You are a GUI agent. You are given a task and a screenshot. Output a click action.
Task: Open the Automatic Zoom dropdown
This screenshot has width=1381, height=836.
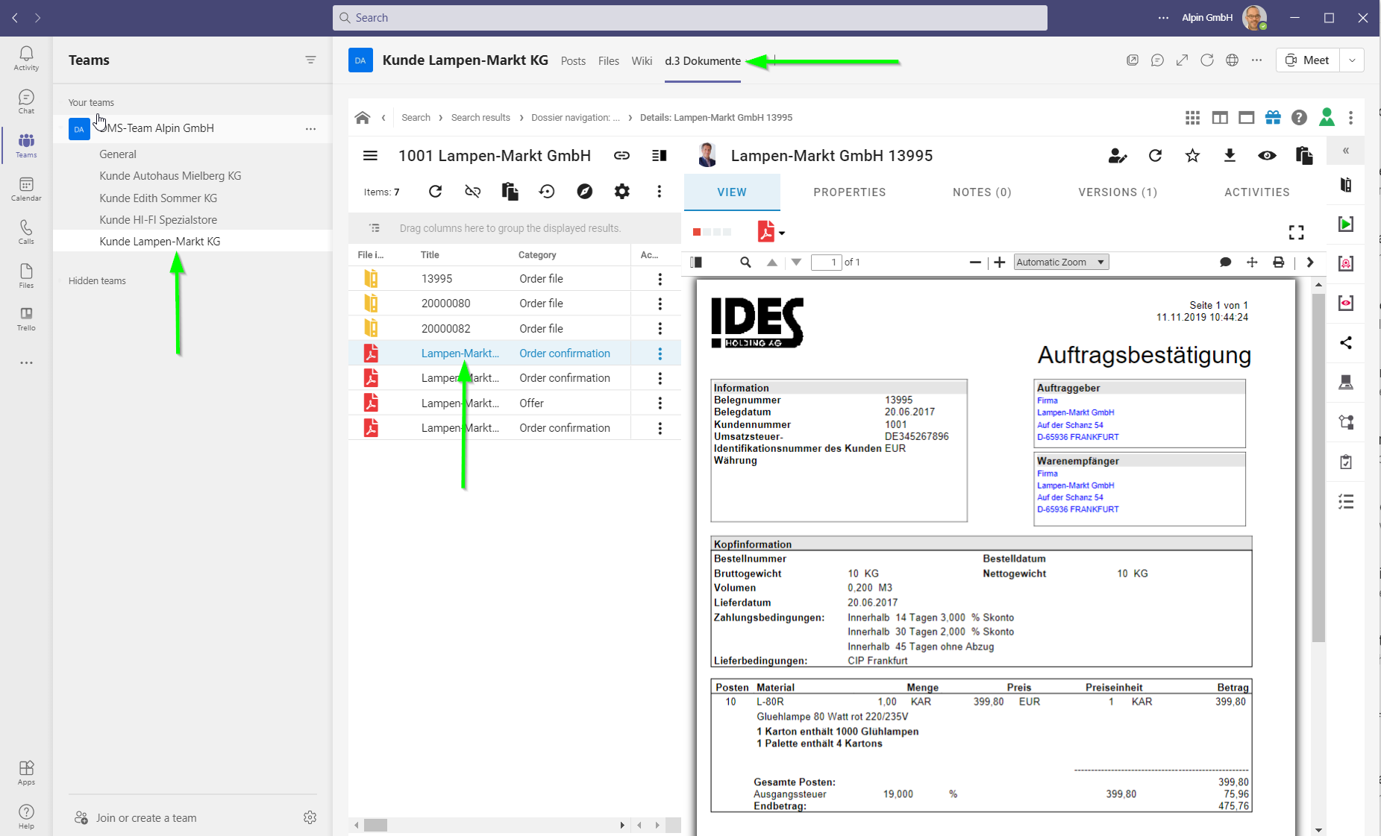1061,262
